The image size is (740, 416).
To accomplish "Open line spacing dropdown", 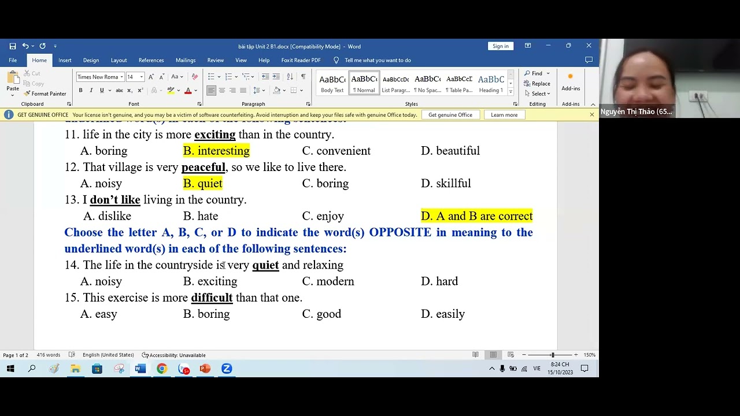I will (x=259, y=90).
